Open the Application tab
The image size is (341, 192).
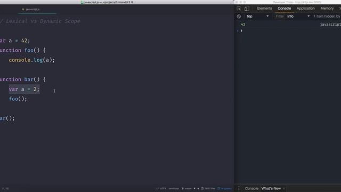pyautogui.click(x=305, y=9)
